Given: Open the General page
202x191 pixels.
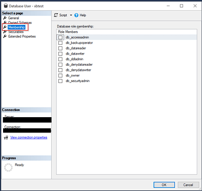Looking at the screenshot, I should pyautogui.click(x=13, y=18).
